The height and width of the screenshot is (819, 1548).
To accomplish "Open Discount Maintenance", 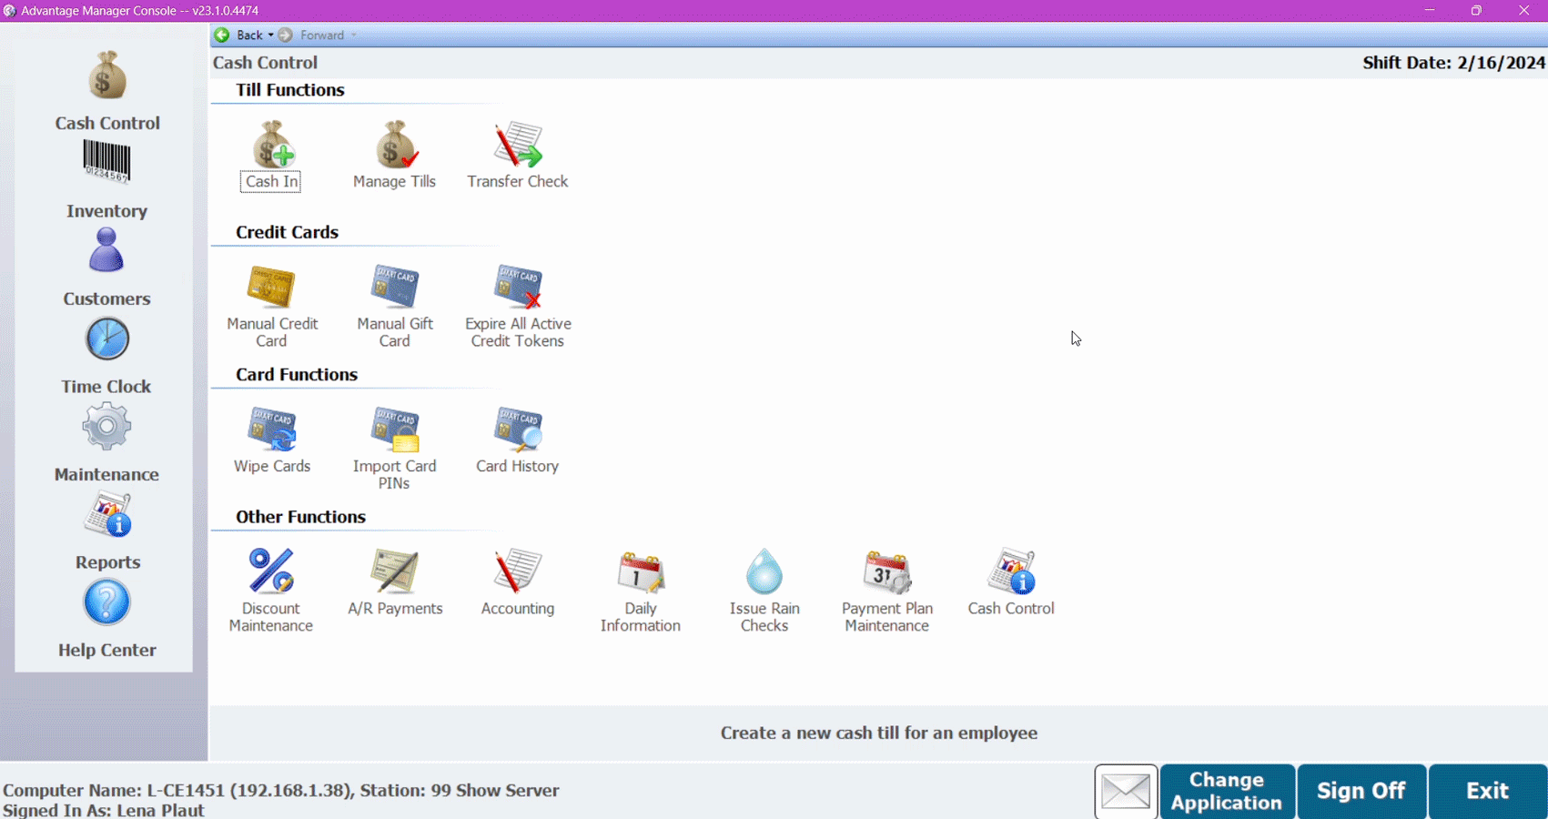I will (x=271, y=591).
